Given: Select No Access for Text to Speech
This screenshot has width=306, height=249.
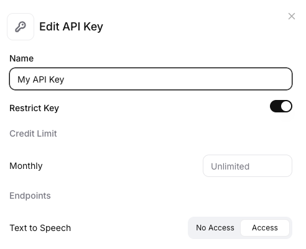Looking at the screenshot, I should click(215, 228).
